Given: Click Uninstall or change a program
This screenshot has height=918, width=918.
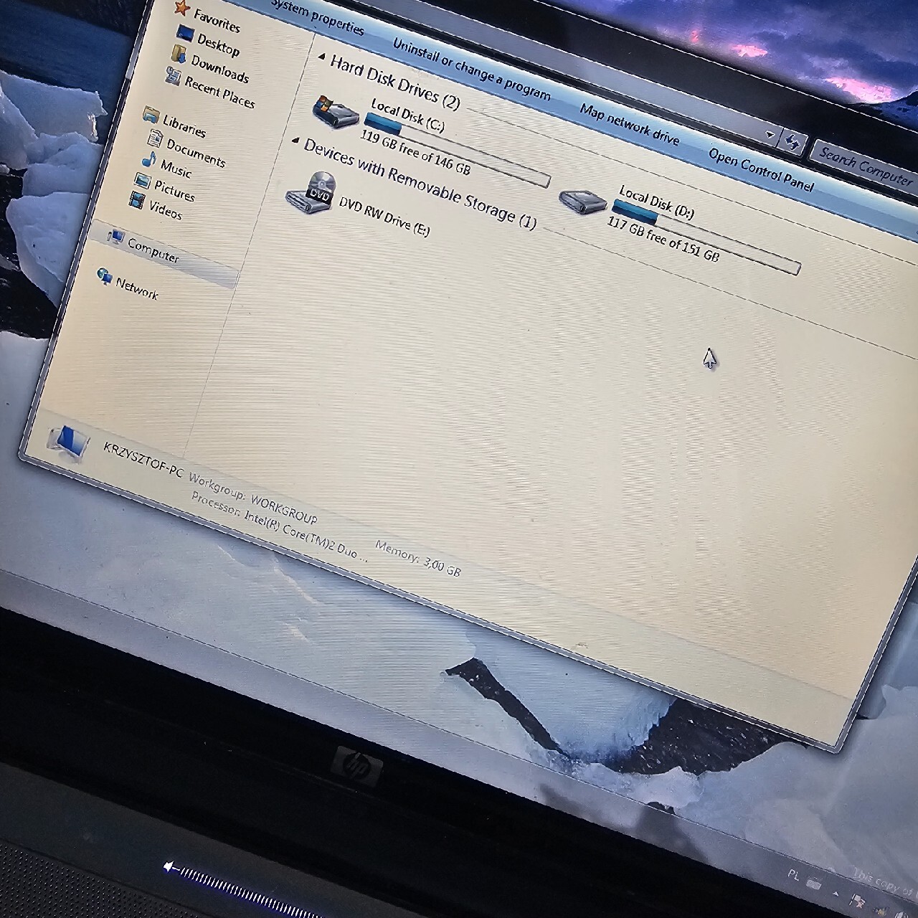Looking at the screenshot, I should (471, 69).
